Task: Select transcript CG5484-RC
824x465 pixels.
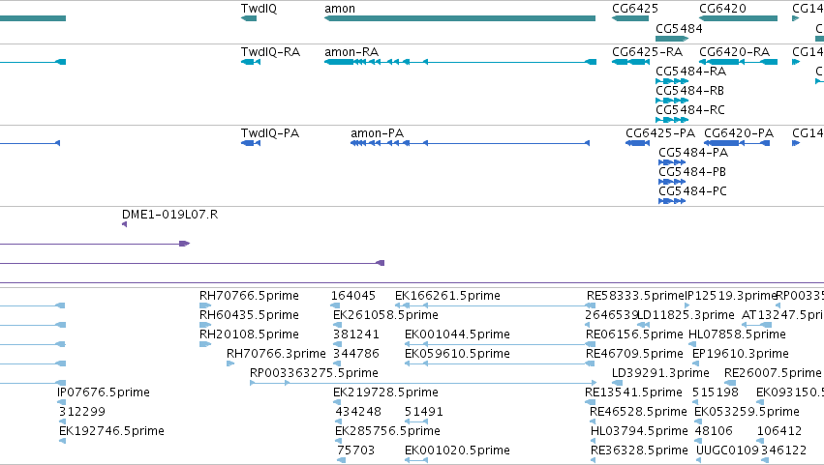Action: [x=672, y=120]
